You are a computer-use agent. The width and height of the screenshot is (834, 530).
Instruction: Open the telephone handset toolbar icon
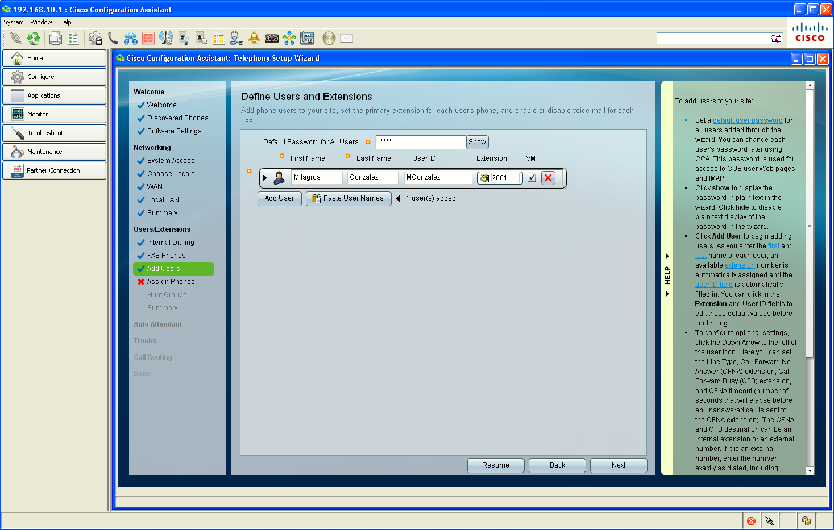[113, 38]
